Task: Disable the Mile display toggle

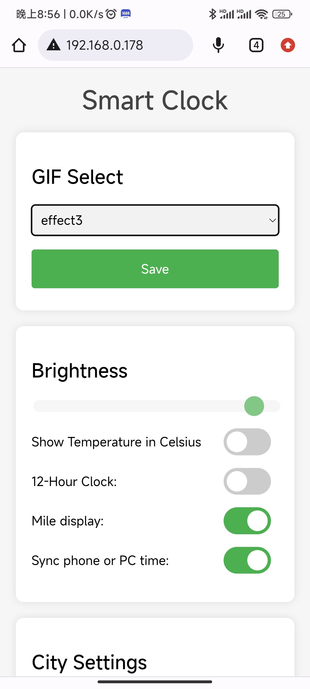Action: (x=247, y=521)
